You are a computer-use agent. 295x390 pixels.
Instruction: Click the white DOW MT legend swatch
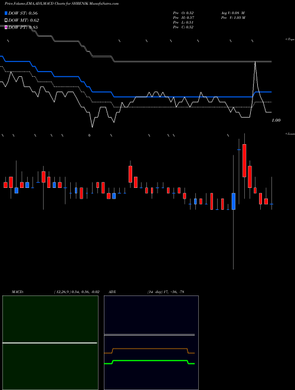6,21
